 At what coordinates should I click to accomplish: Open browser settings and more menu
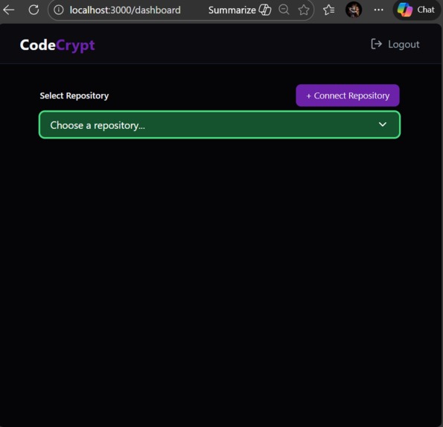(x=378, y=10)
